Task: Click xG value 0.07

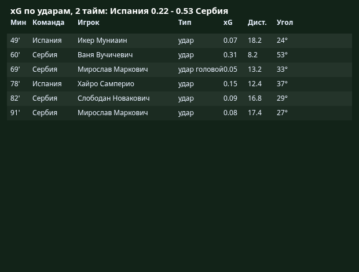Action: click(x=230, y=41)
